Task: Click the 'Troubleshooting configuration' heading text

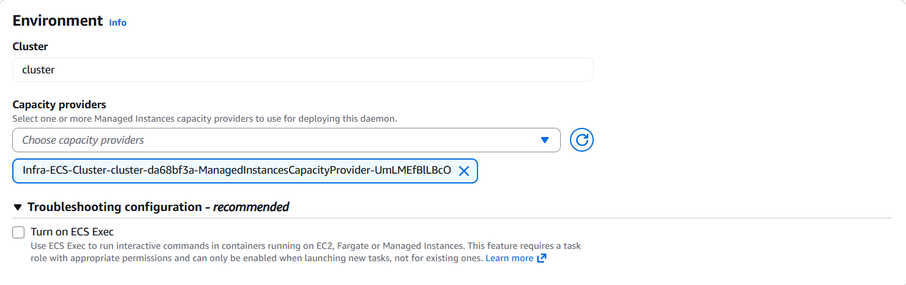Action: (114, 207)
